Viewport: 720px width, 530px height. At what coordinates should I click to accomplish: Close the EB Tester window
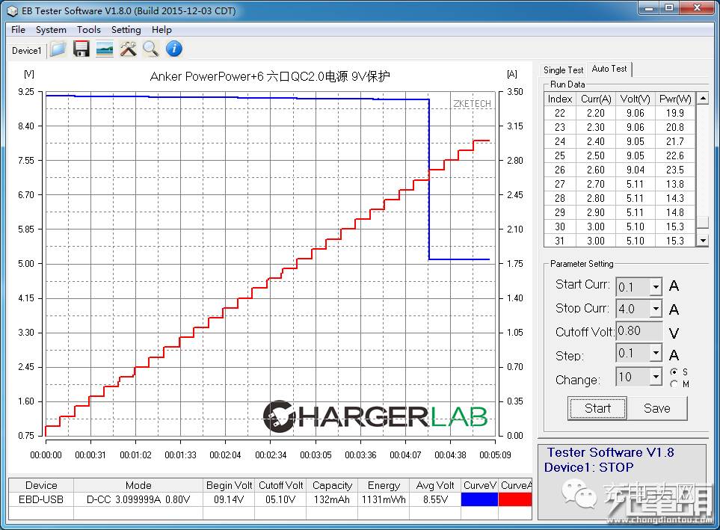coord(697,7)
